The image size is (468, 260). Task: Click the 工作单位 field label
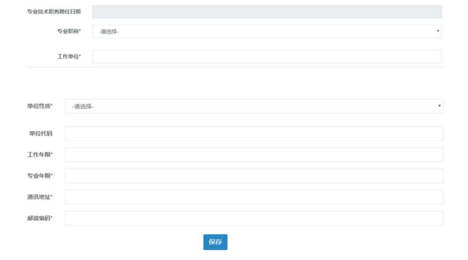coord(68,57)
